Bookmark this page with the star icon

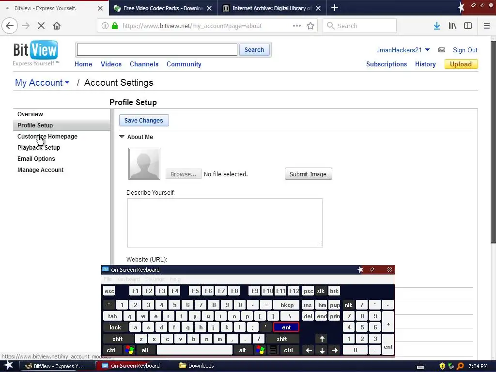click(x=310, y=26)
